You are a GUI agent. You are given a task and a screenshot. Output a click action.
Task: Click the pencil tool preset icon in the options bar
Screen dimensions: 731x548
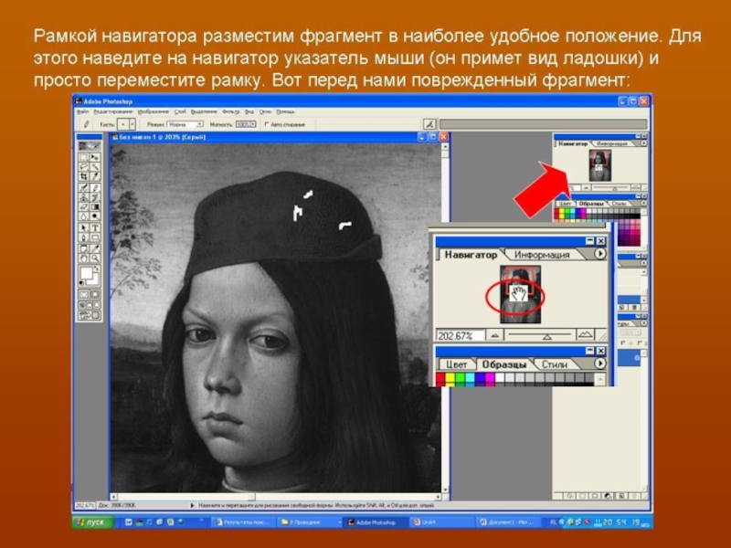click(86, 124)
